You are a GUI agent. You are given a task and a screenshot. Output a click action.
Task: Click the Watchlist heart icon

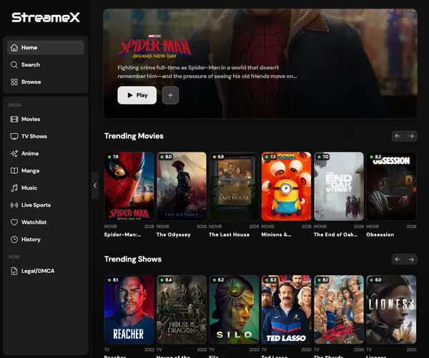pyautogui.click(x=14, y=222)
